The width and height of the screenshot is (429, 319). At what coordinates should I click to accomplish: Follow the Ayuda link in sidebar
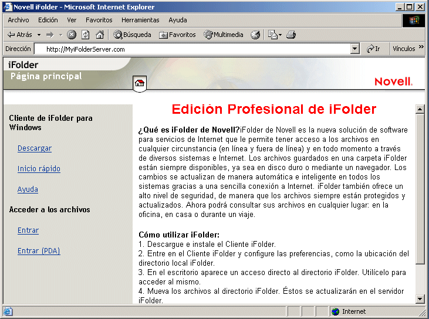[x=28, y=189]
